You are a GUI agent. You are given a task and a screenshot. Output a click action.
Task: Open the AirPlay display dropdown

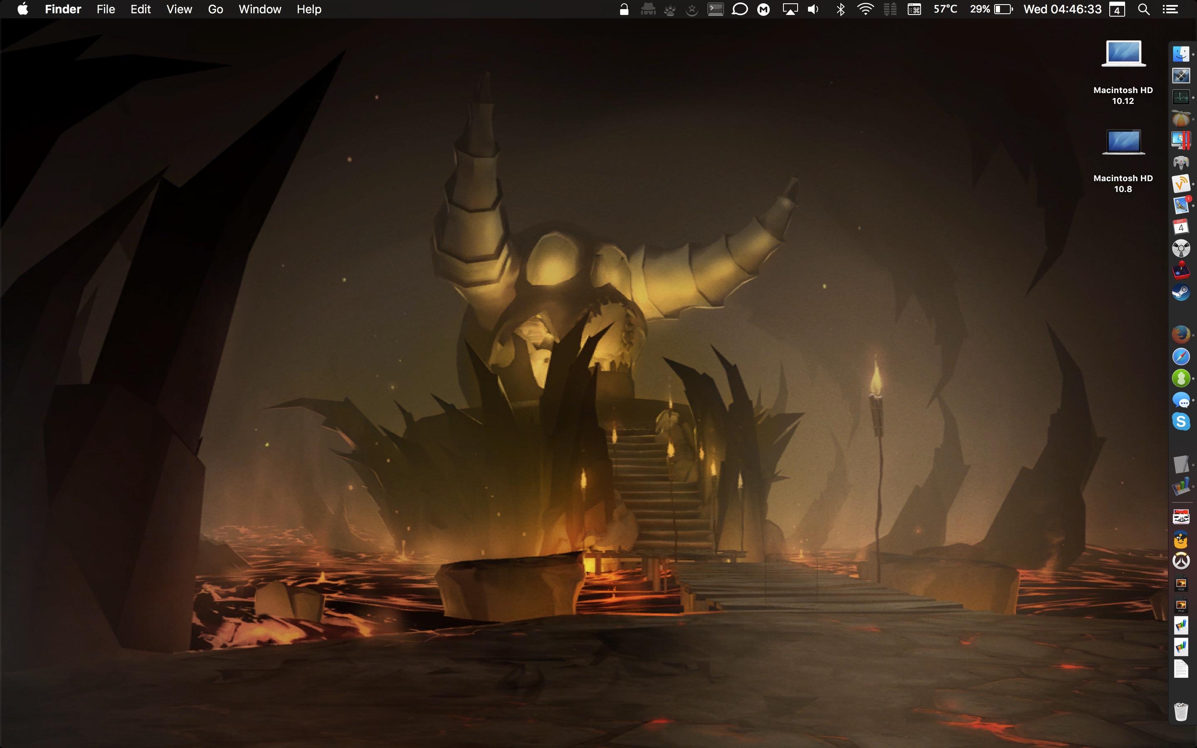pos(790,10)
